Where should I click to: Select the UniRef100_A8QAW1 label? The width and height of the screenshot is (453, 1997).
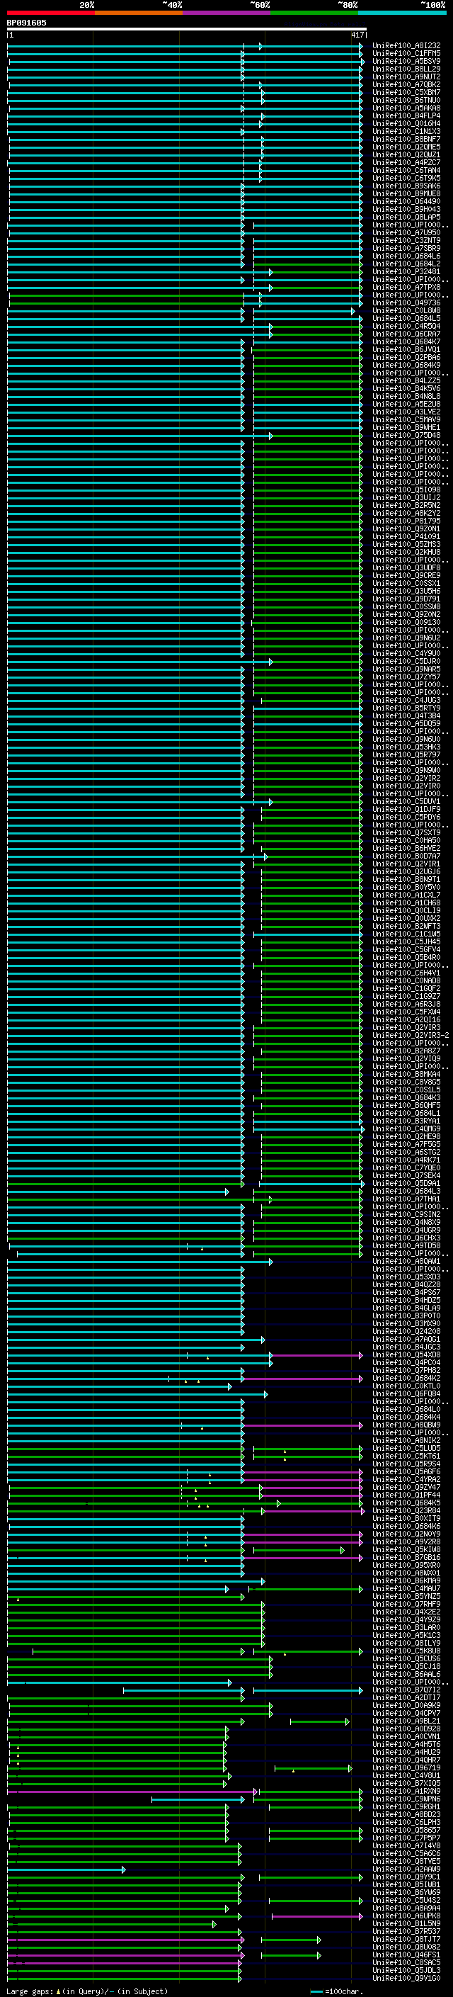406,1261
